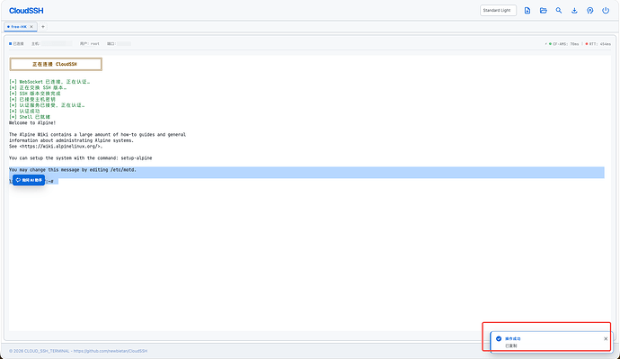Click the blue connected status indicator
Screen dimensions: 620x359
pos(16,43)
